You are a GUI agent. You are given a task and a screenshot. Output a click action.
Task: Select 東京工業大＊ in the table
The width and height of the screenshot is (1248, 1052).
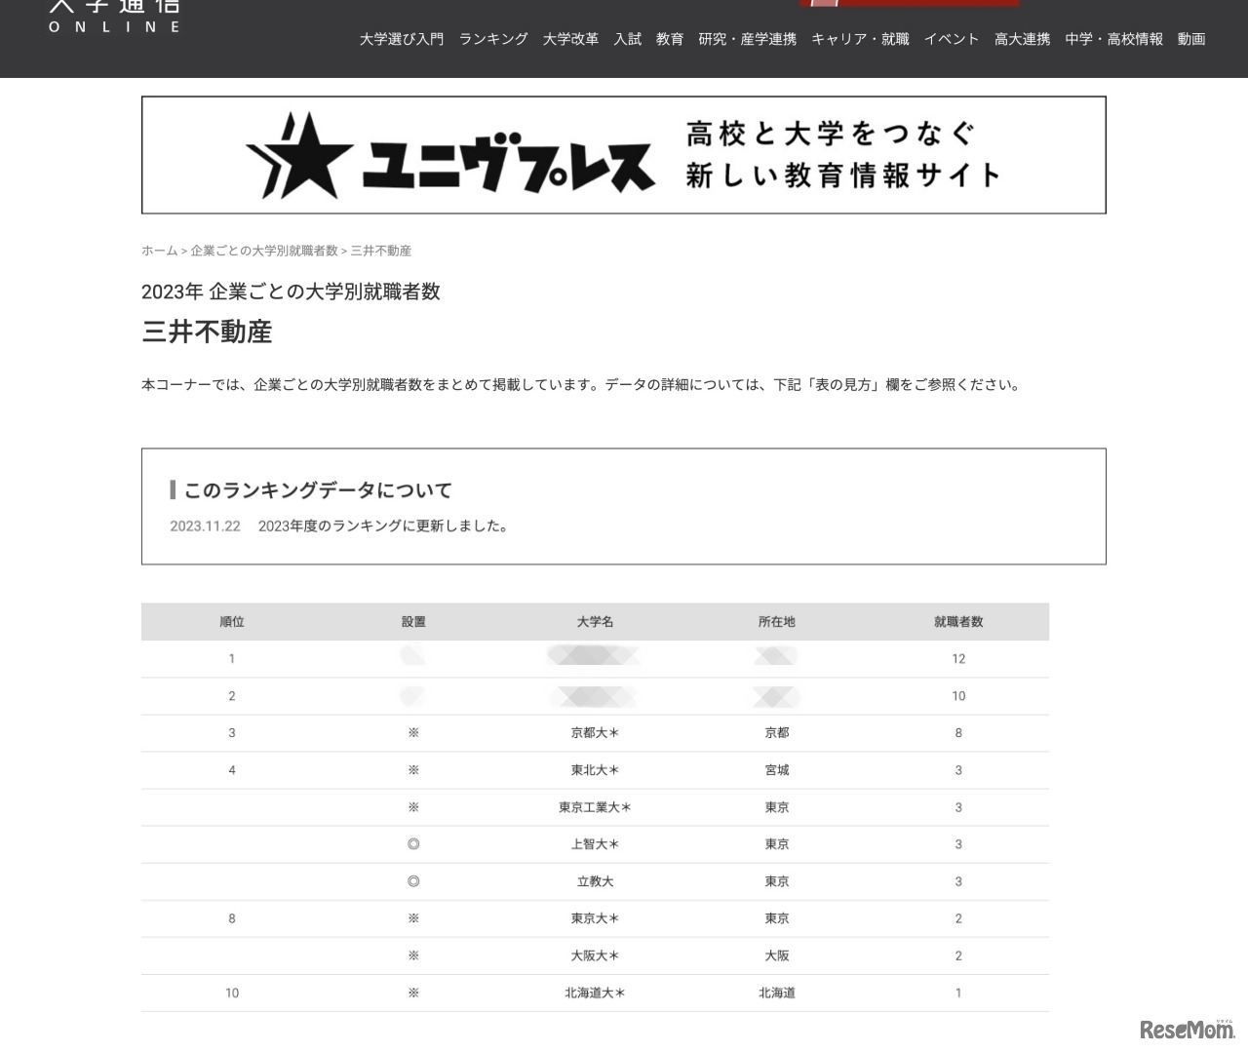(595, 807)
